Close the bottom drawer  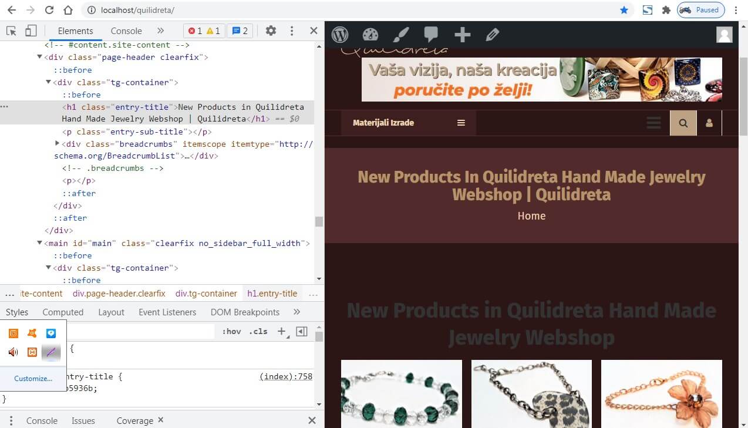point(312,420)
